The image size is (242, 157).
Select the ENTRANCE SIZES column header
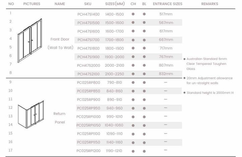point(167,4)
